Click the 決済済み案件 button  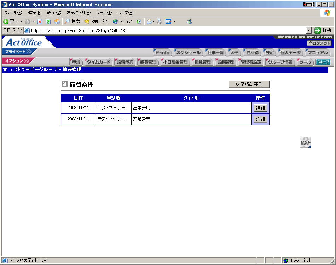[249, 84]
